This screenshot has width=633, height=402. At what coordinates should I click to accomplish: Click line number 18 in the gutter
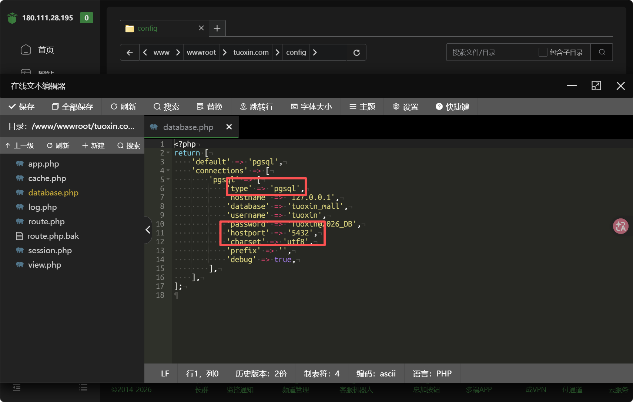pos(160,295)
